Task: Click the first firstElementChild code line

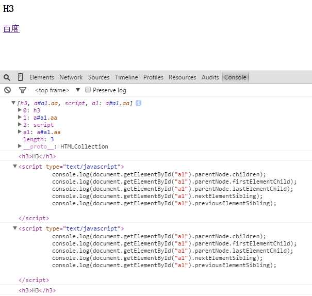Action: (x=174, y=182)
